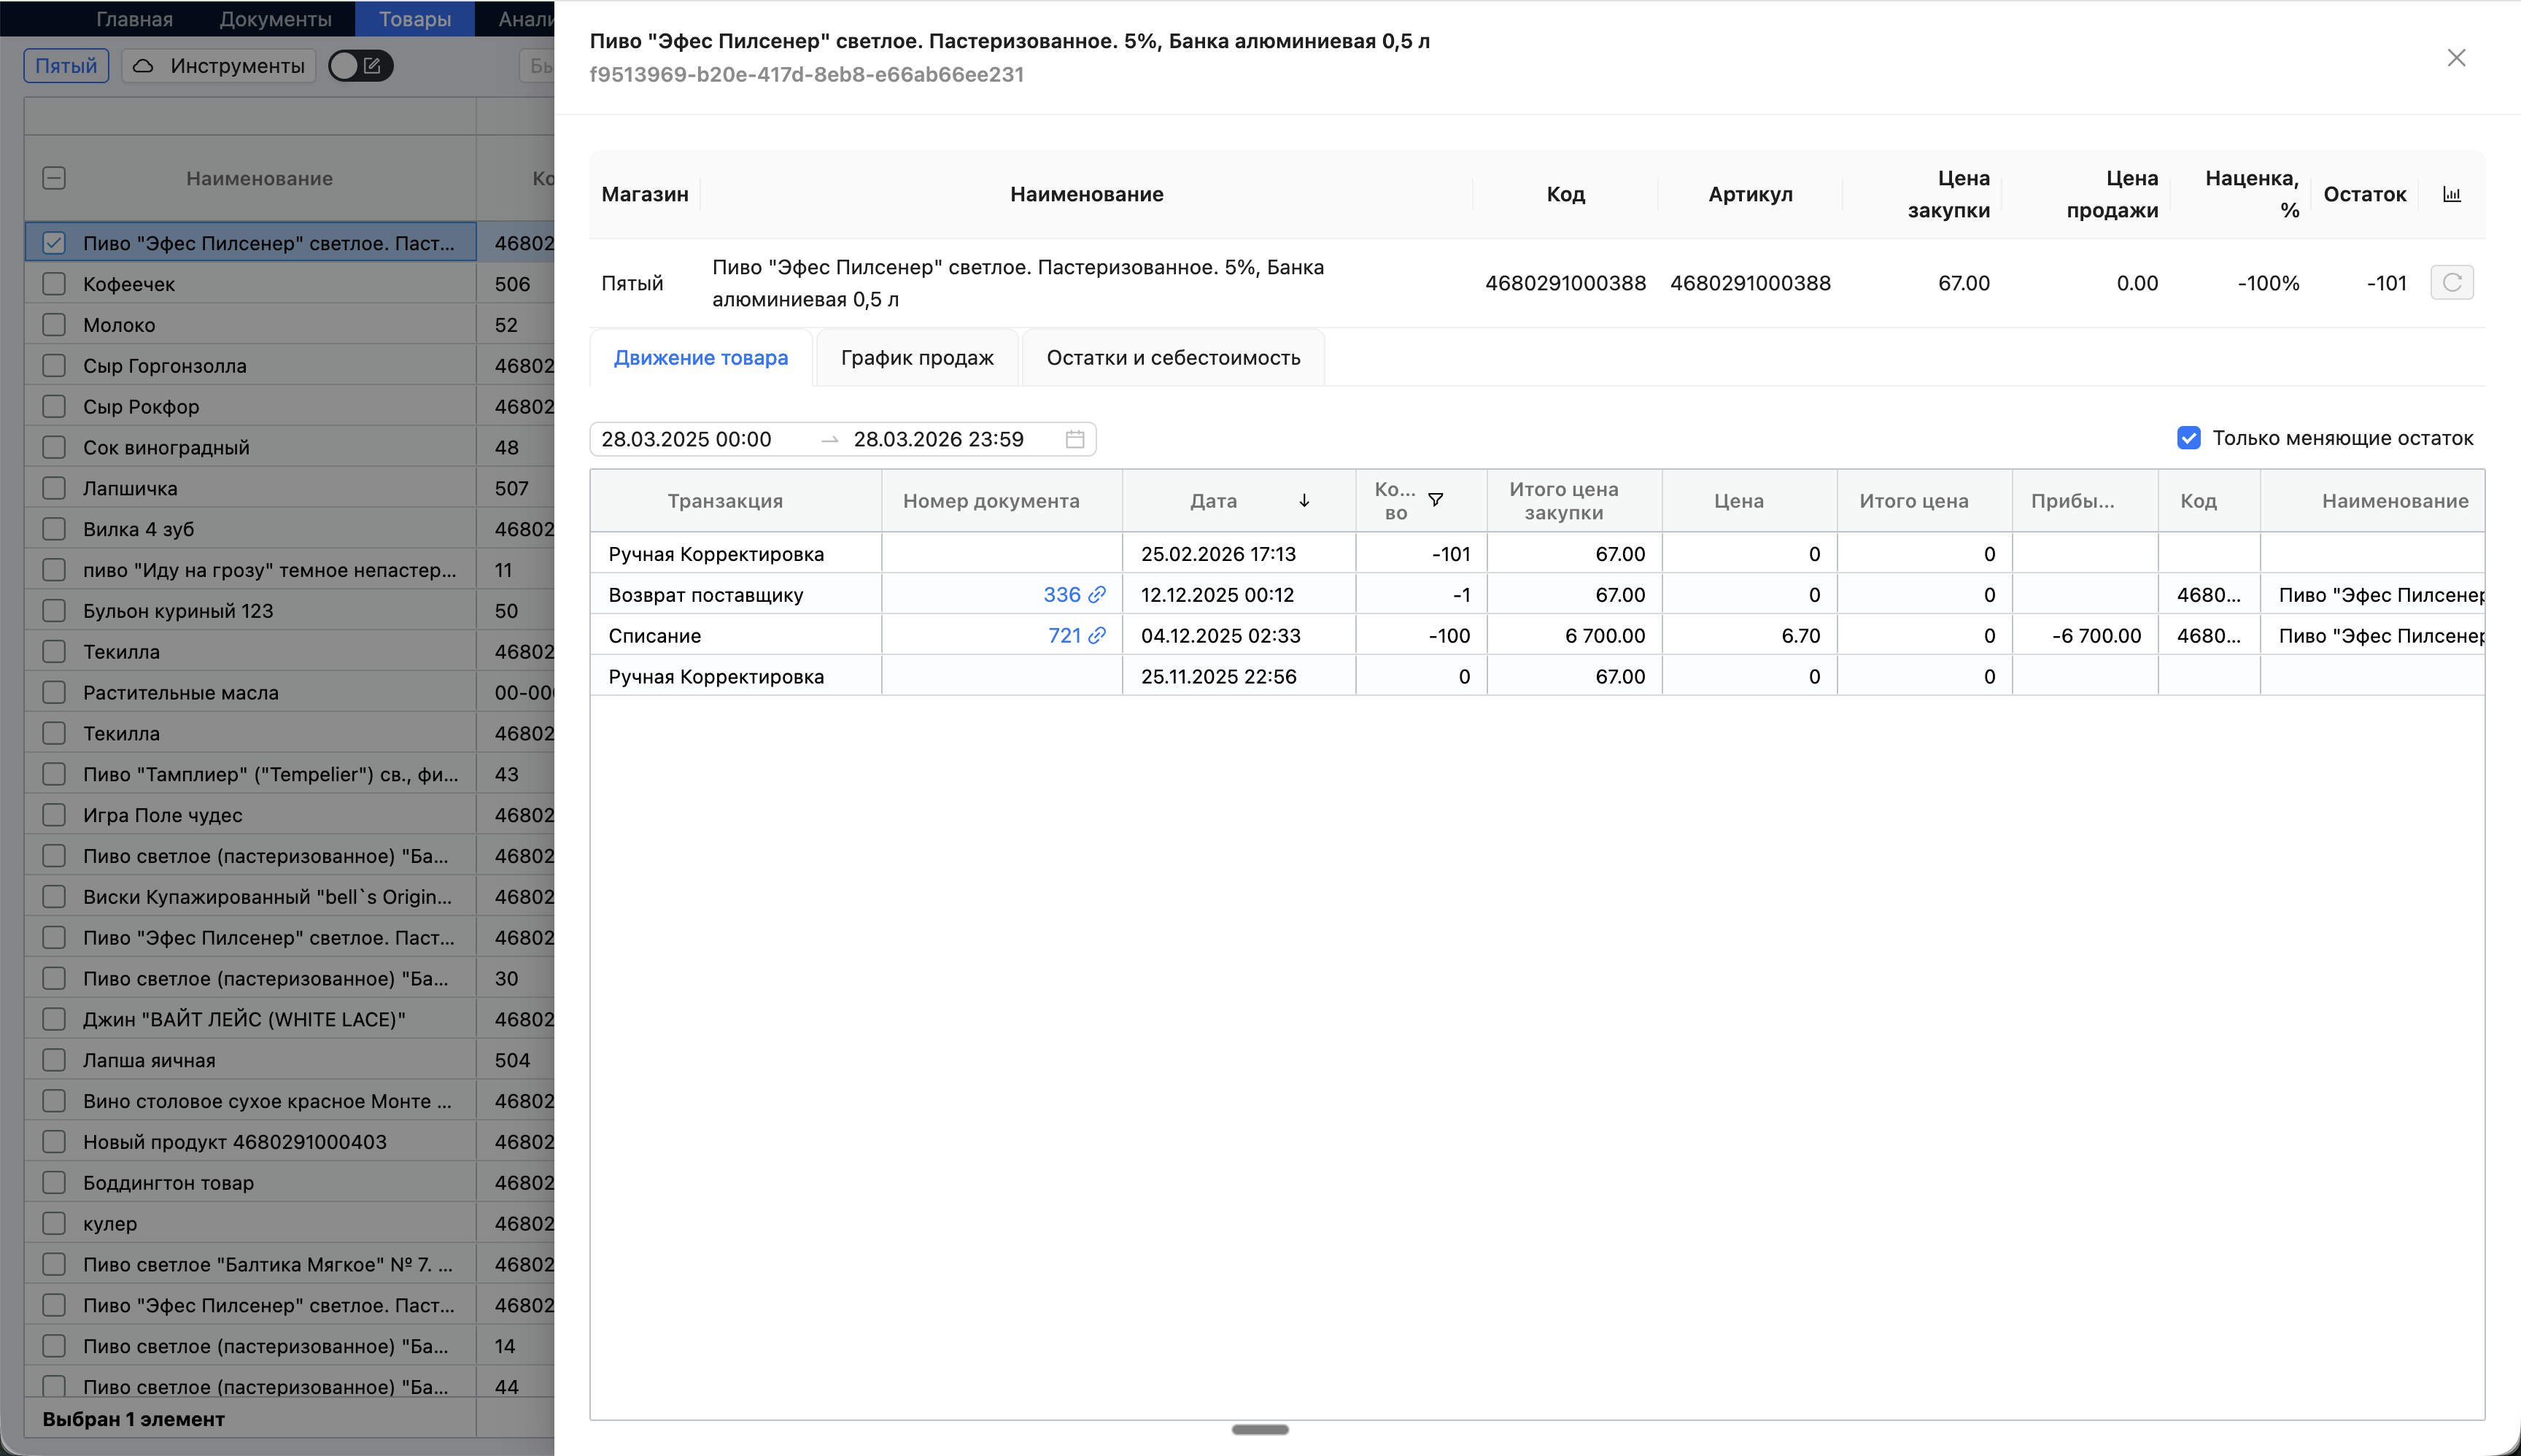The height and width of the screenshot is (1456, 2521).
Task: Uncheck Только меняющие остаток checkbox
Action: (x=2188, y=438)
